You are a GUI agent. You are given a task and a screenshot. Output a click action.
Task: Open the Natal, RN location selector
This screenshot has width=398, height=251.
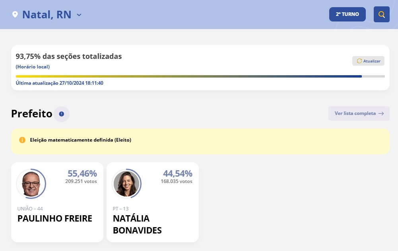(47, 14)
